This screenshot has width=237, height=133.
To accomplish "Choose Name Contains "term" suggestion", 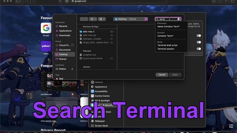I will [168, 27].
